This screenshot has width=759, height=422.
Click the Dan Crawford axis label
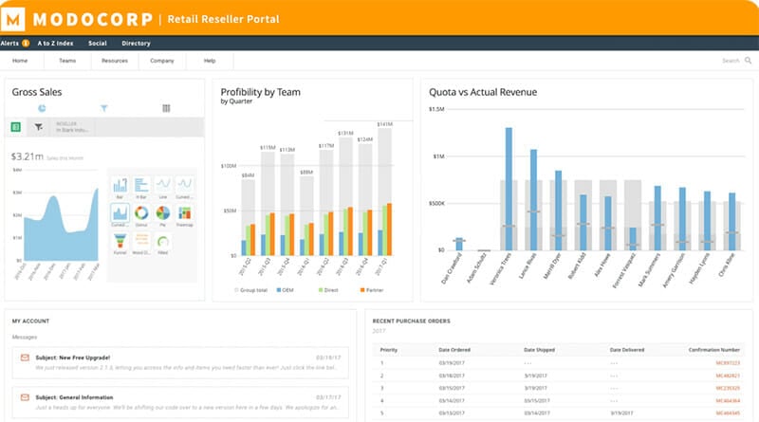[452, 269]
